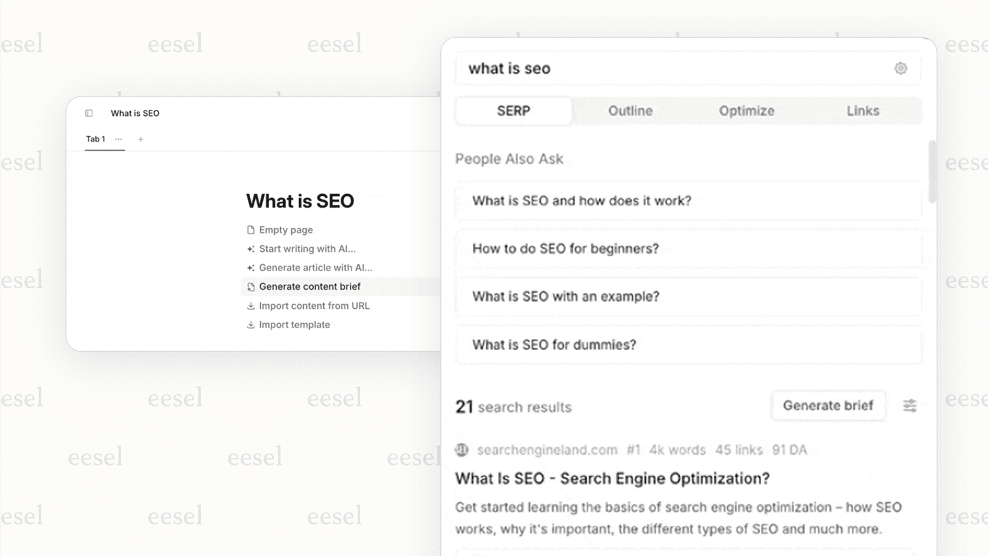Expand 'How to do SEO for beginners?'
The height and width of the screenshot is (556, 989).
point(689,248)
